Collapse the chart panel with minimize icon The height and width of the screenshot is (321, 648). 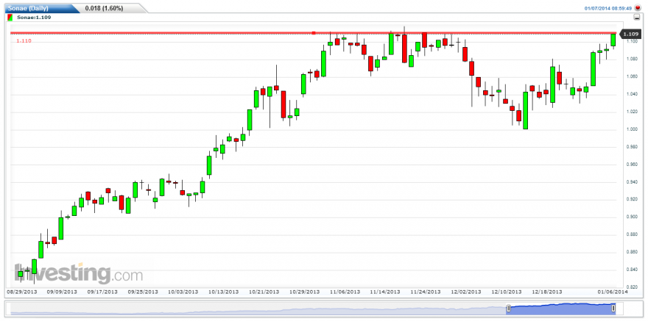637,18
